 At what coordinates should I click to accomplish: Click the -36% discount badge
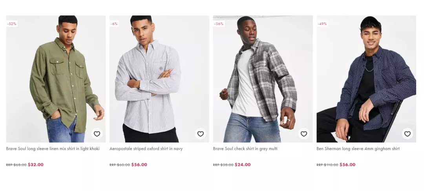coord(219,24)
